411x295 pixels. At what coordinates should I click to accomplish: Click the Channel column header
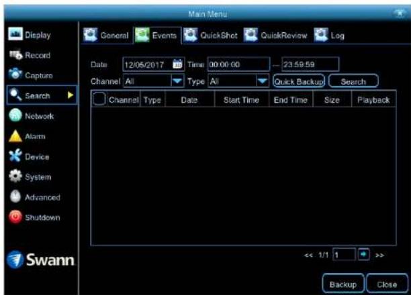coord(124,100)
